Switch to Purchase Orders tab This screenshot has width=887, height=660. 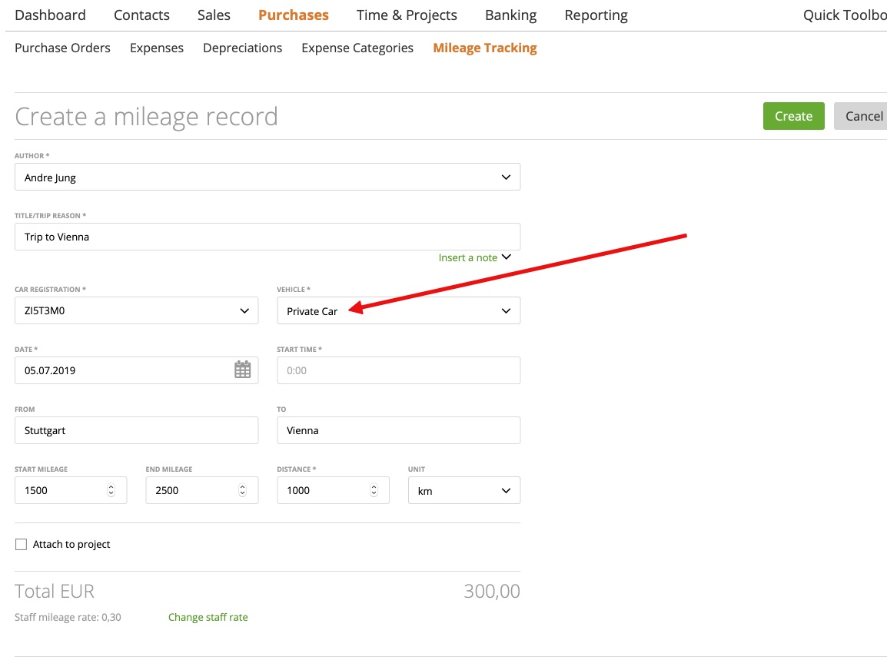[x=62, y=48]
